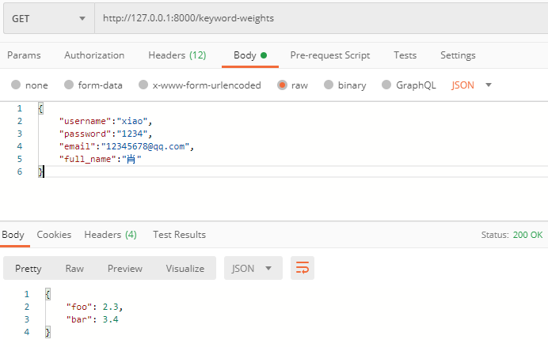Open the Pre-request Script tab

click(x=329, y=55)
